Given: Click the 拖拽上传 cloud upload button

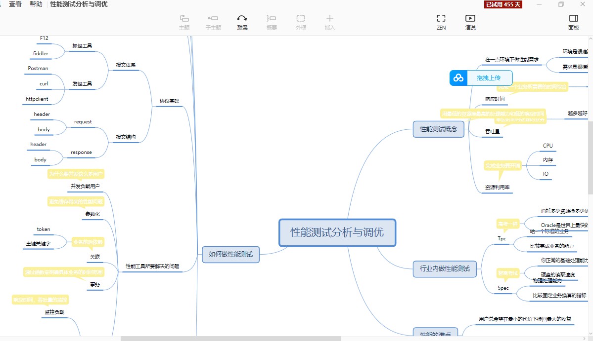Looking at the screenshot, I should [481, 78].
